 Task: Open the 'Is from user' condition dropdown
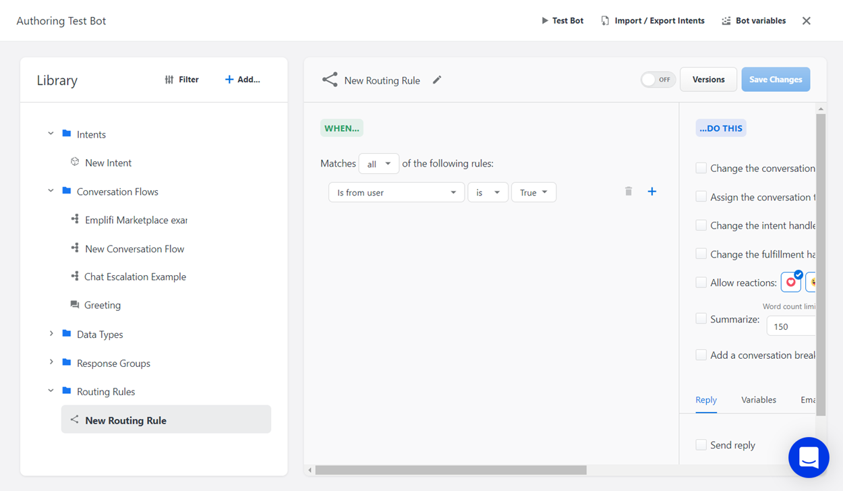(x=396, y=193)
